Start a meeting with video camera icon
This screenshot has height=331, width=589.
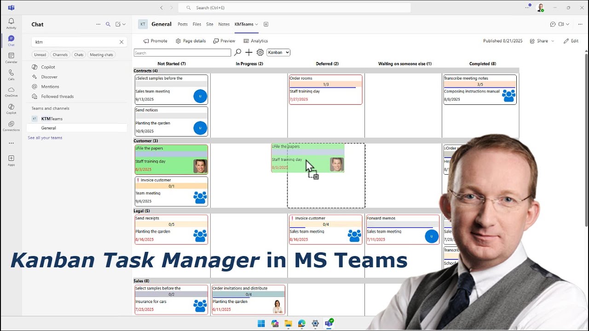point(561,24)
